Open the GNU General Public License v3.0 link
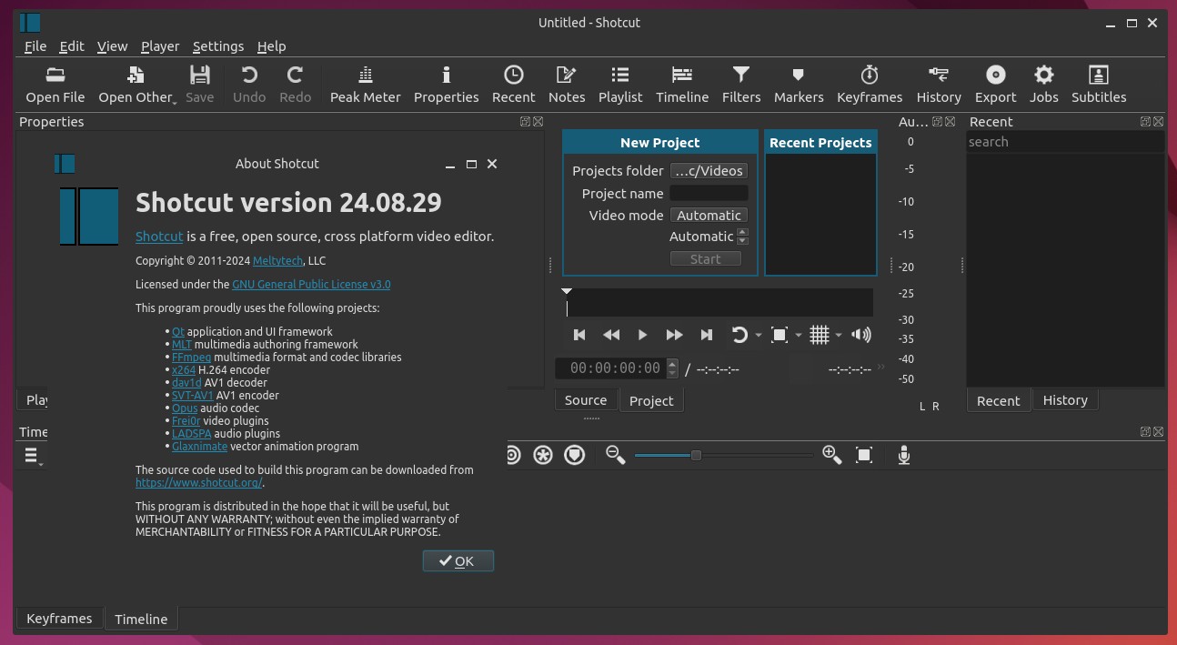 (311, 285)
